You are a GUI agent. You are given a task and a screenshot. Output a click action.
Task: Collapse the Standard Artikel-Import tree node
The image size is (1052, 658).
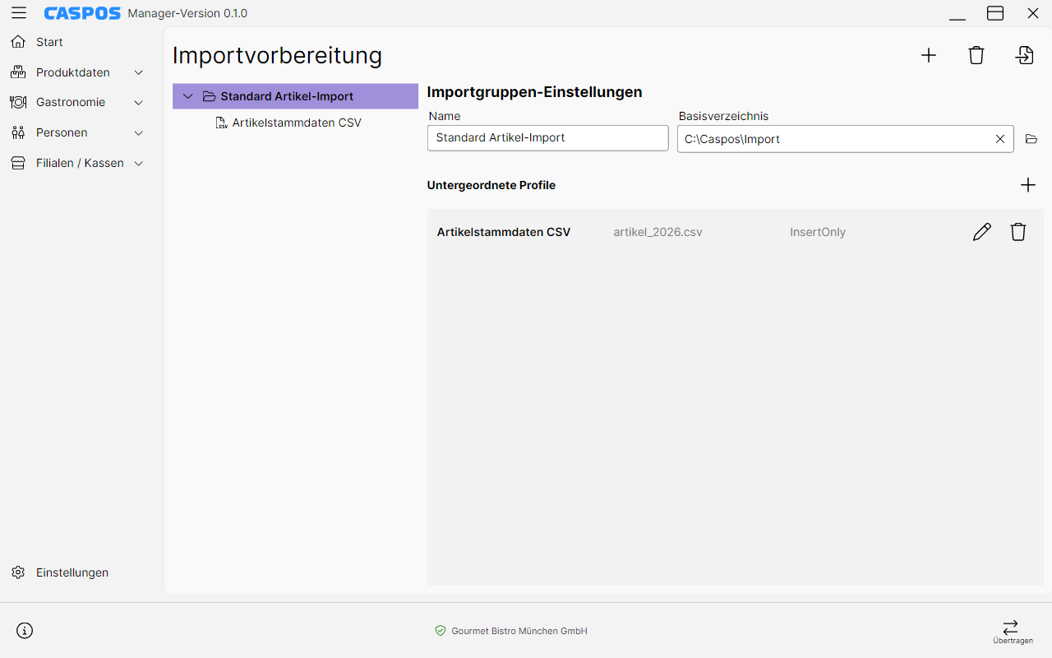coord(188,96)
